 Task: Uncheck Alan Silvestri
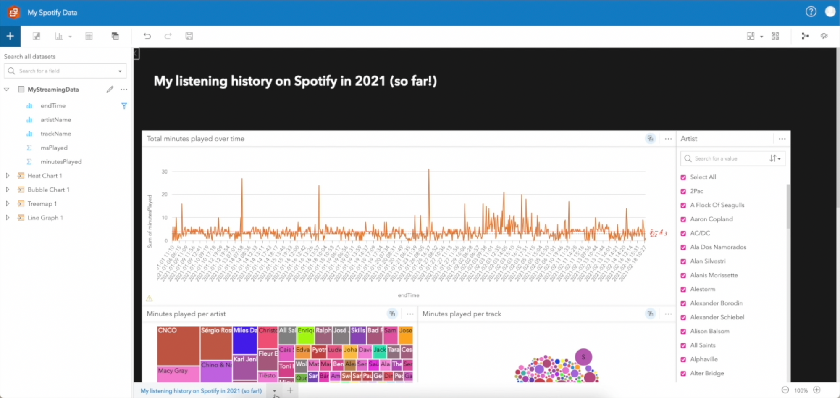click(683, 261)
